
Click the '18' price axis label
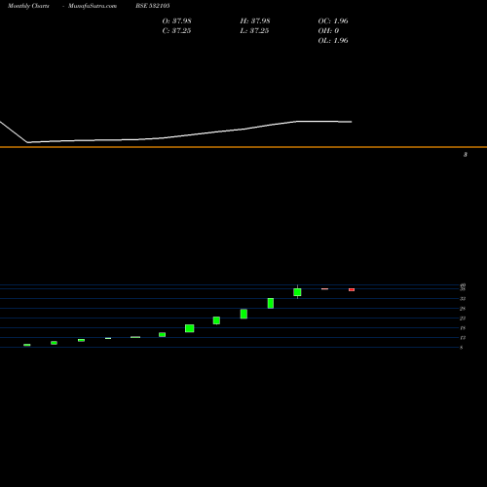coord(463,328)
